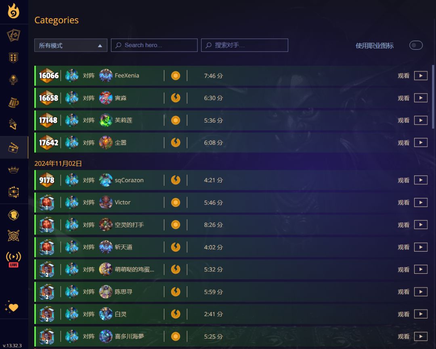The width and height of the screenshot is (436, 349).
Task: Click 观看 for the Victor match
Action: [x=403, y=202]
